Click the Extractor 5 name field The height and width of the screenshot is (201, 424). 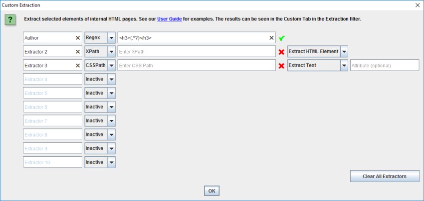(x=52, y=93)
